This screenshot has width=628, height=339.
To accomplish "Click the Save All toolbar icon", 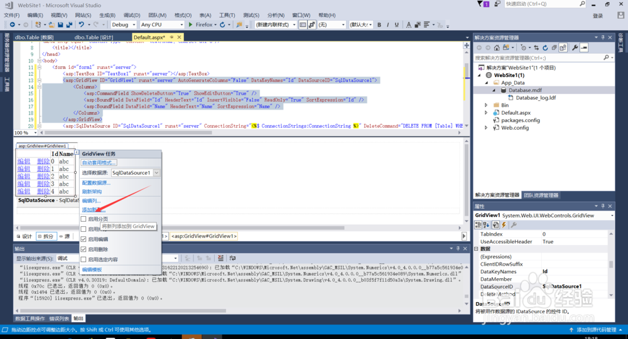I will click(69, 25).
